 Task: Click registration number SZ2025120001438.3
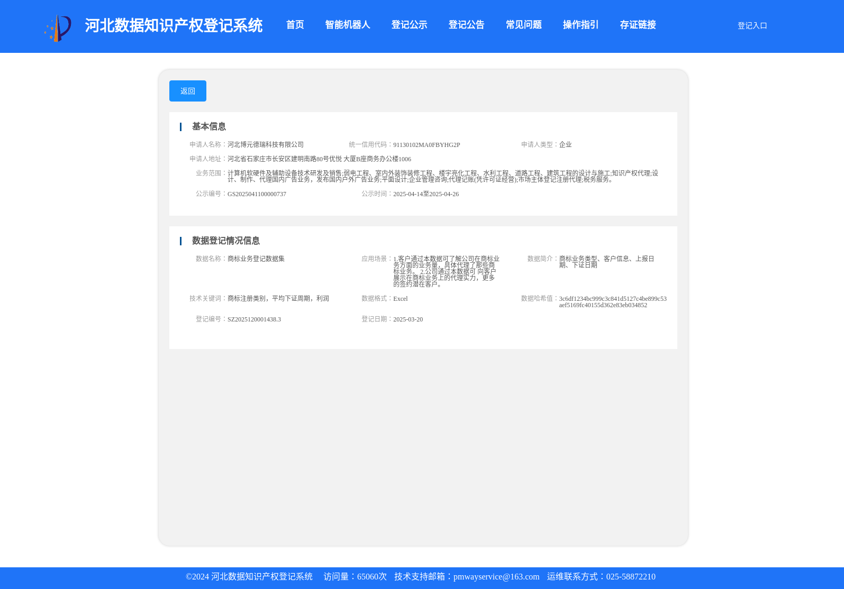254,319
